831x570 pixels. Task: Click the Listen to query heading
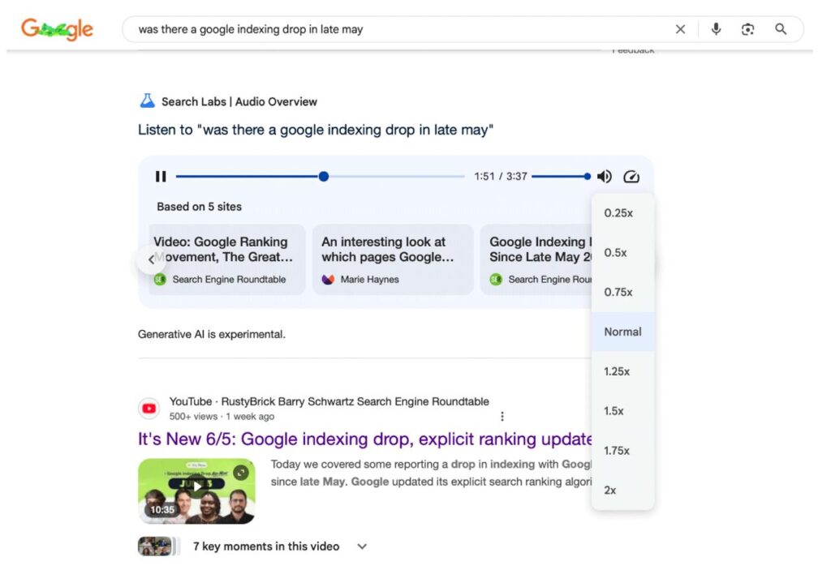(316, 130)
